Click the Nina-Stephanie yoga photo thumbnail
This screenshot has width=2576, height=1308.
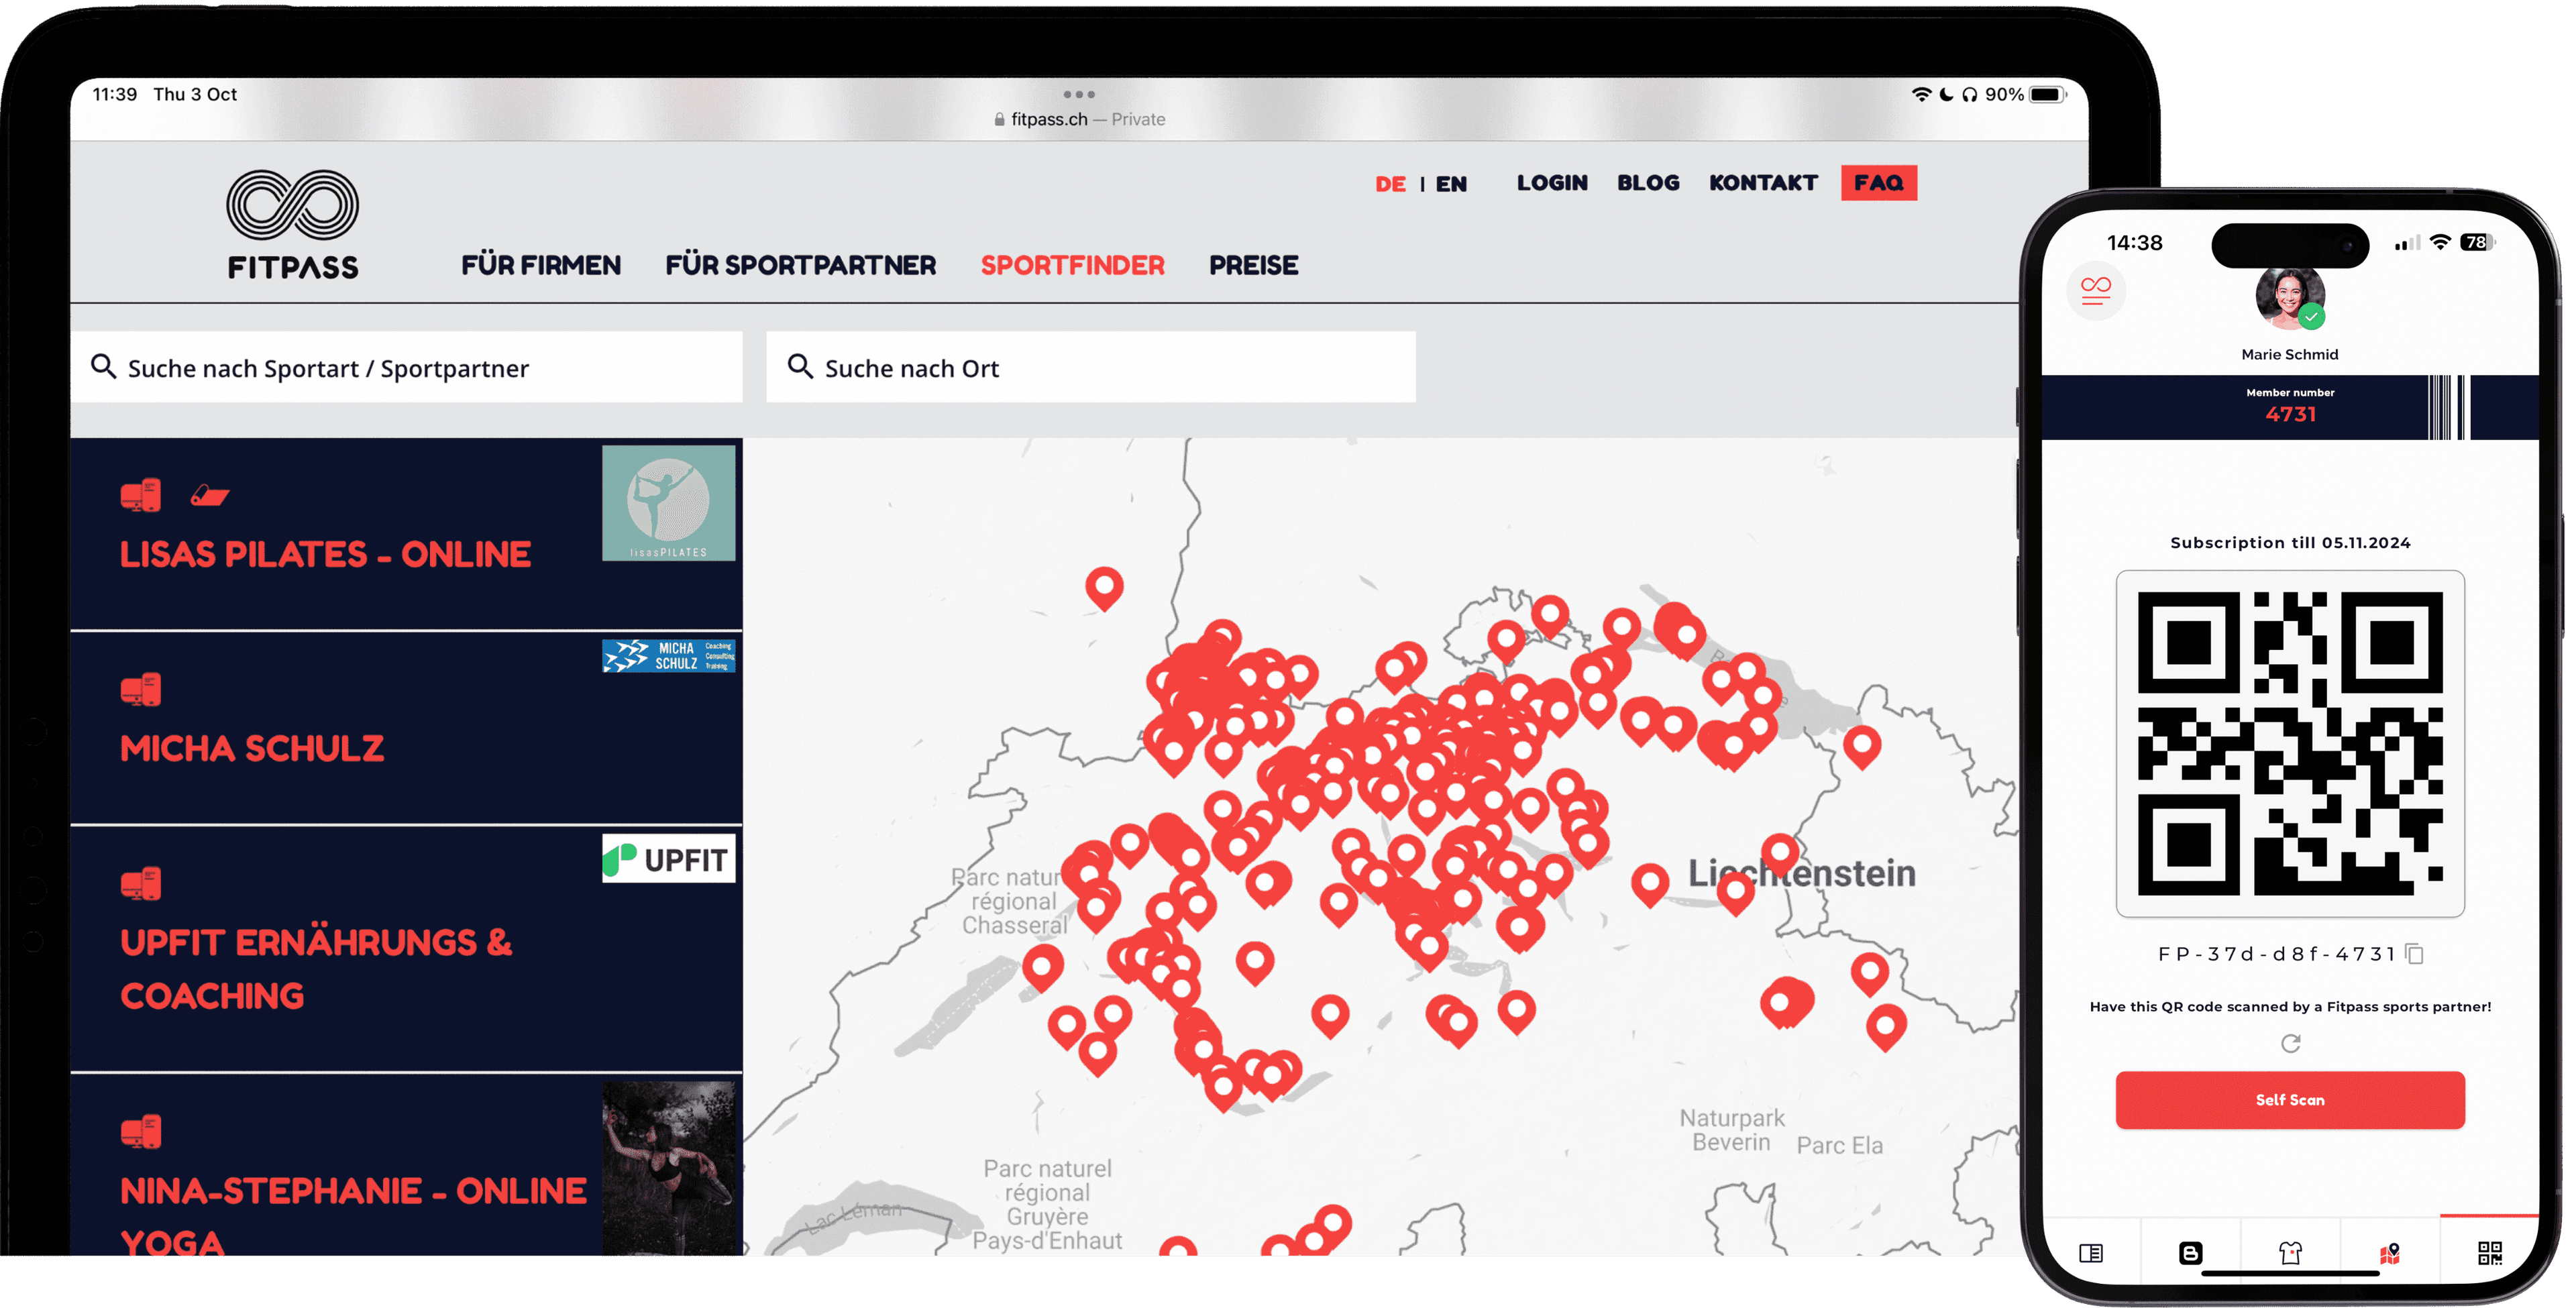coord(668,1168)
